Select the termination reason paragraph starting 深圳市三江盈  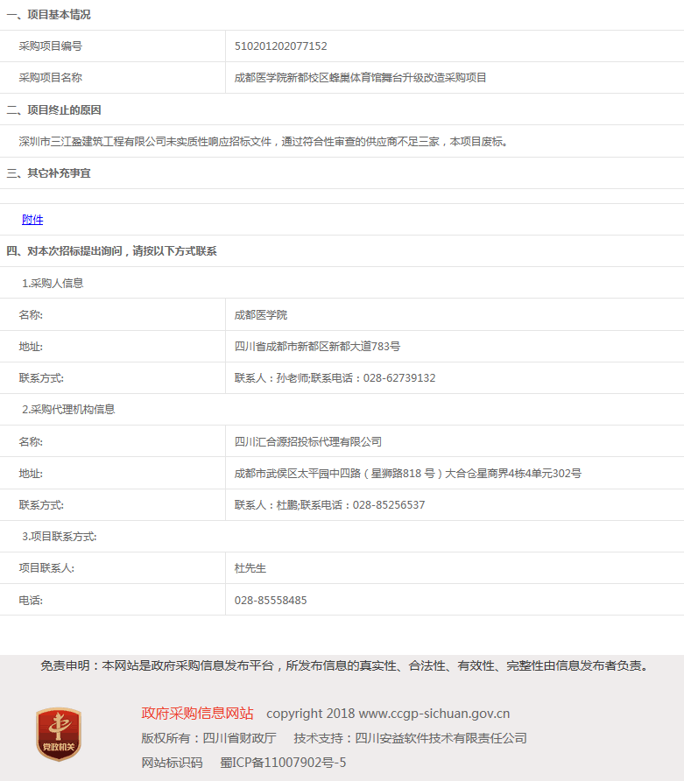(263, 142)
